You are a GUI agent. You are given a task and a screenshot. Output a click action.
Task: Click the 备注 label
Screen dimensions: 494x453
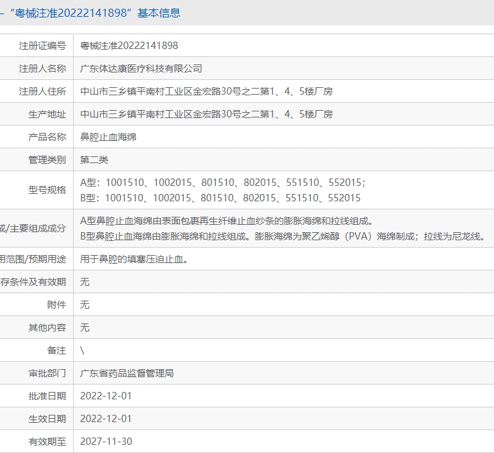point(57,350)
